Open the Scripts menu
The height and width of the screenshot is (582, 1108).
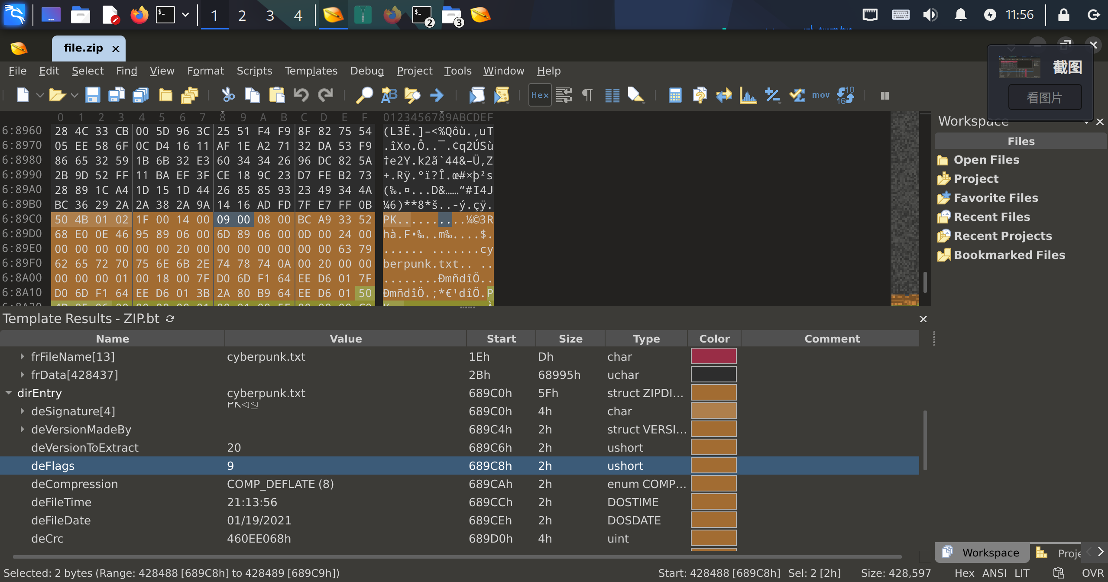pos(254,71)
